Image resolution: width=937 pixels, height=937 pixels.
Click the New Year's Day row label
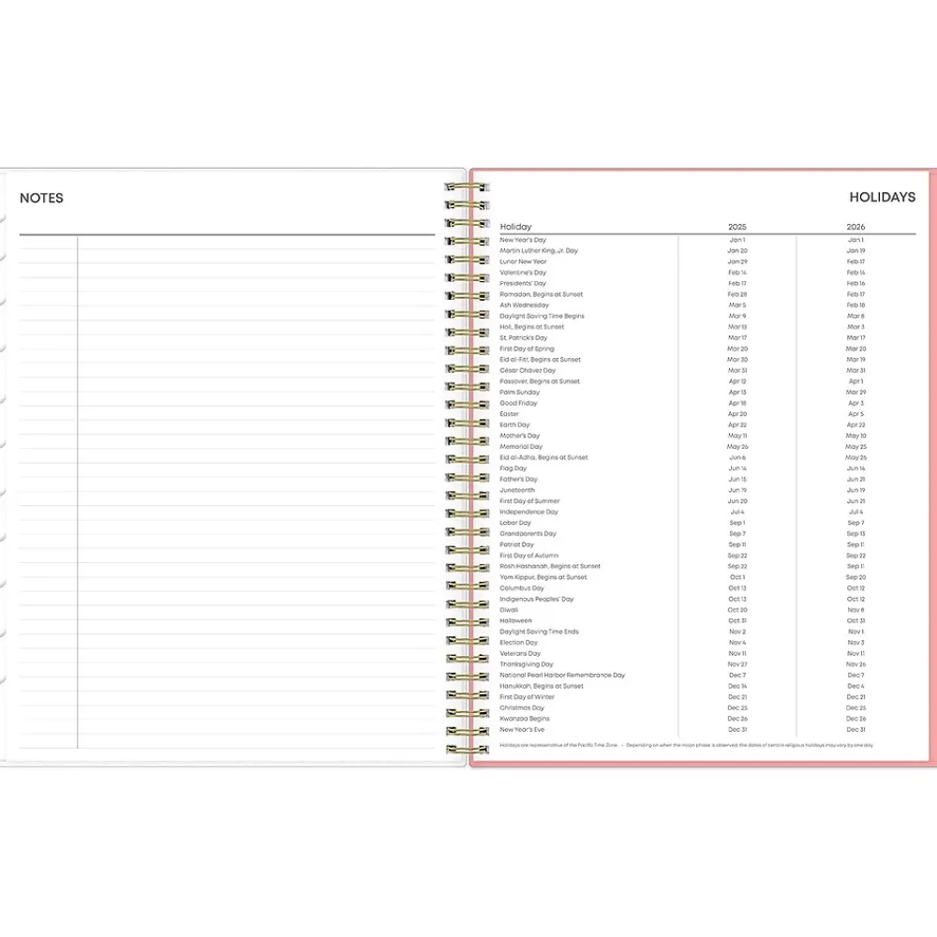pos(523,240)
